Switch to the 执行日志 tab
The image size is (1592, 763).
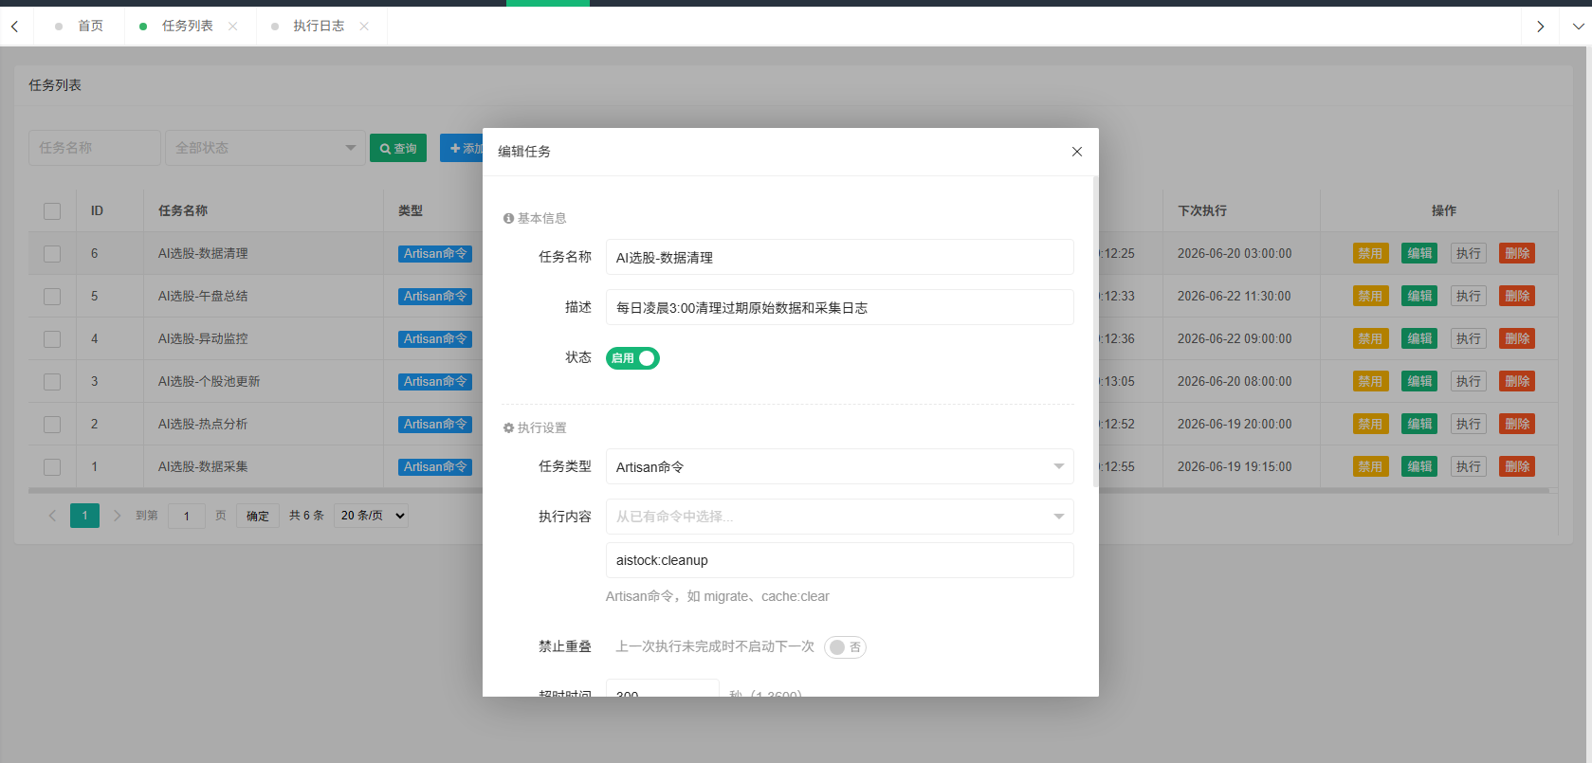click(319, 26)
